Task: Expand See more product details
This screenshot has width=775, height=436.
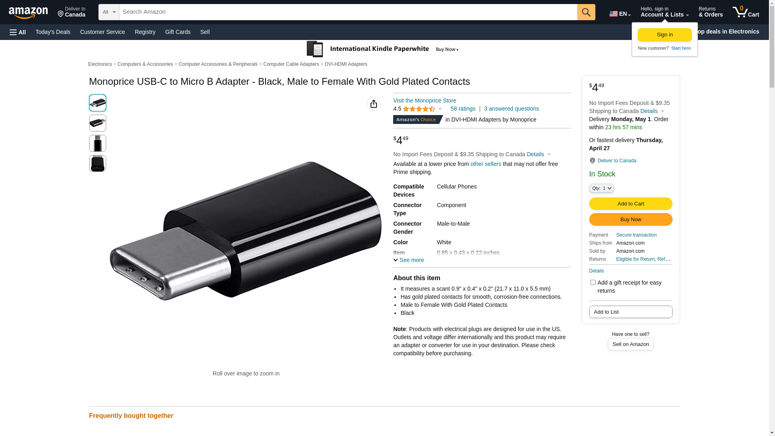Action: click(x=408, y=260)
